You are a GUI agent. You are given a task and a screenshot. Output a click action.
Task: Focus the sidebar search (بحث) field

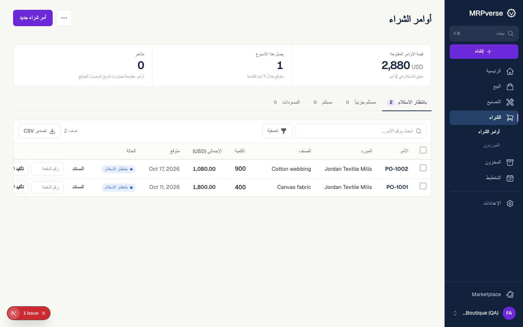point(484,33)
